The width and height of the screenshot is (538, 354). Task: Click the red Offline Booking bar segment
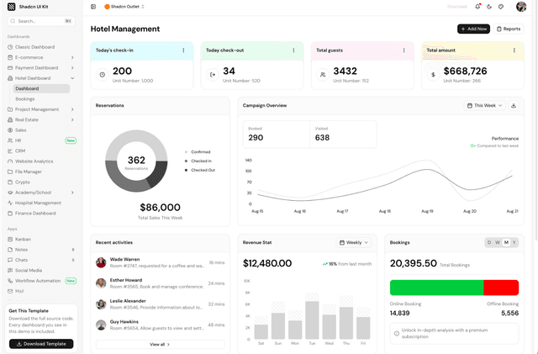[501, 288]
